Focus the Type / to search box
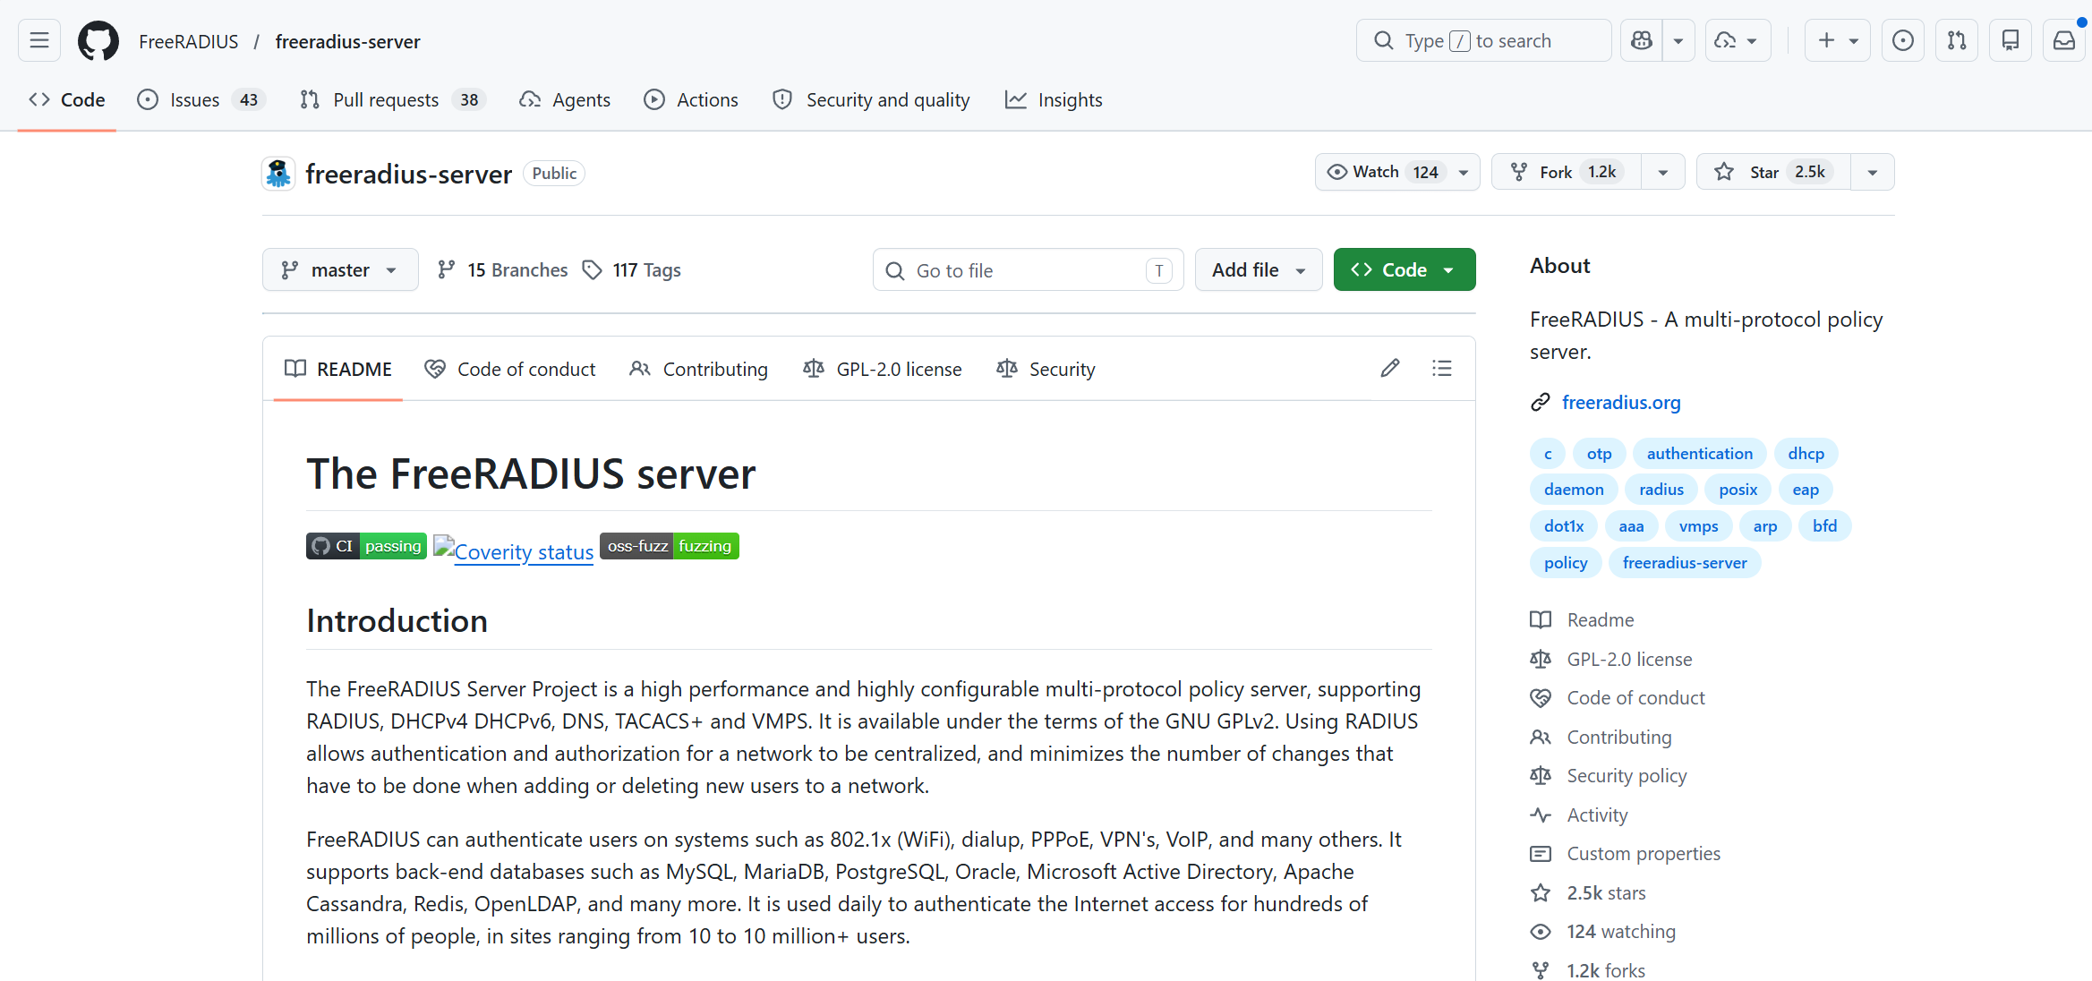The image size is (2092, 981). (x=1483, y=40)
